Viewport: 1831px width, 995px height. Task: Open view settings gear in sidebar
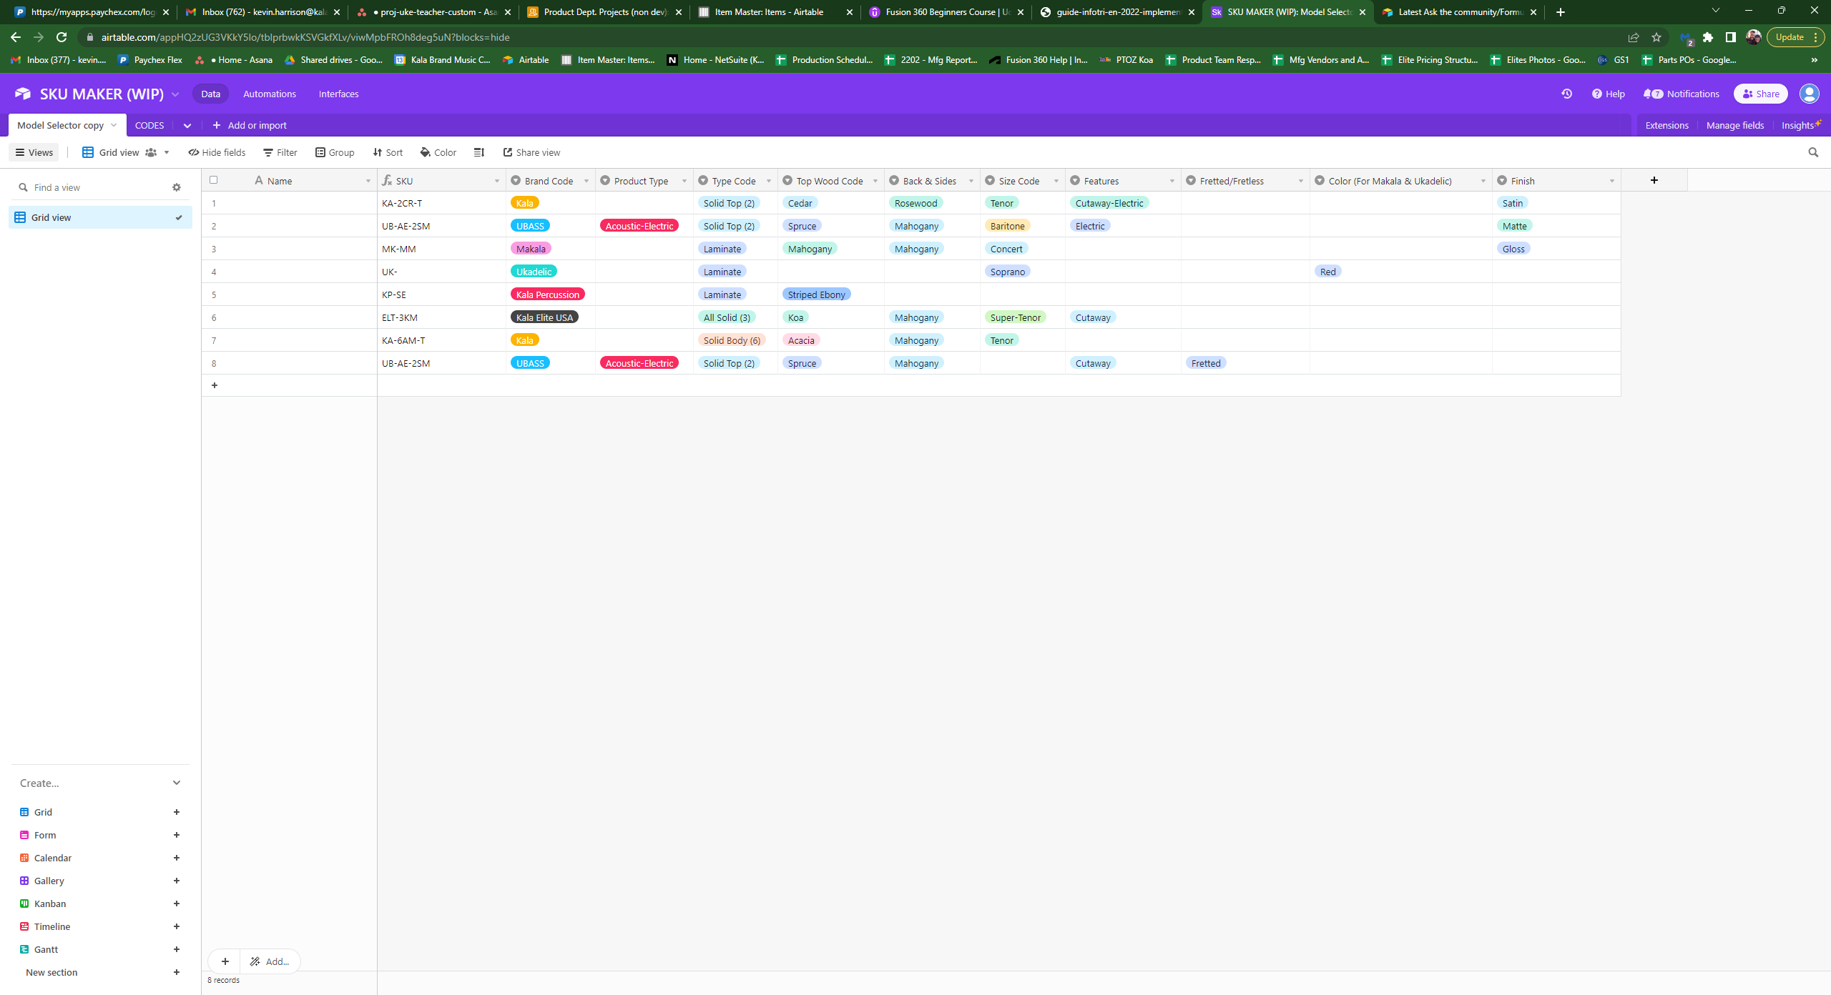coord(177,187)
